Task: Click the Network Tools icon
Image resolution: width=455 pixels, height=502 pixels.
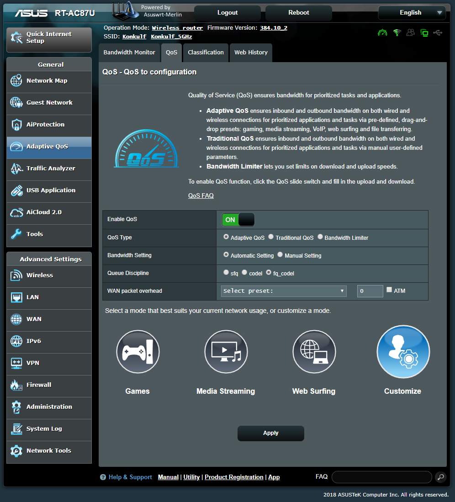Action: [x=16, y=450]
